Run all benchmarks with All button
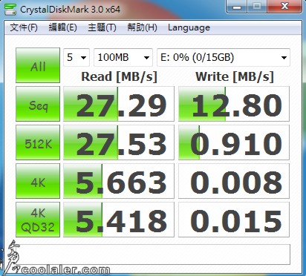 click(x=38, y=65)
